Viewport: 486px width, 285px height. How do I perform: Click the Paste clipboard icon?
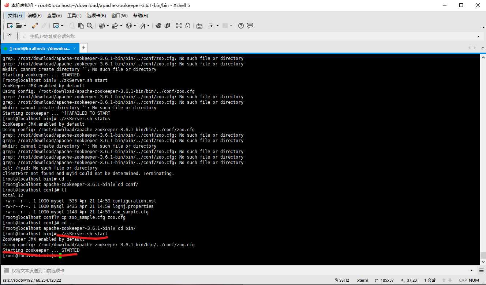81,26
